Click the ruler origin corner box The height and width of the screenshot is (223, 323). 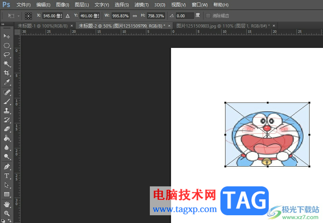click(18, 32)
